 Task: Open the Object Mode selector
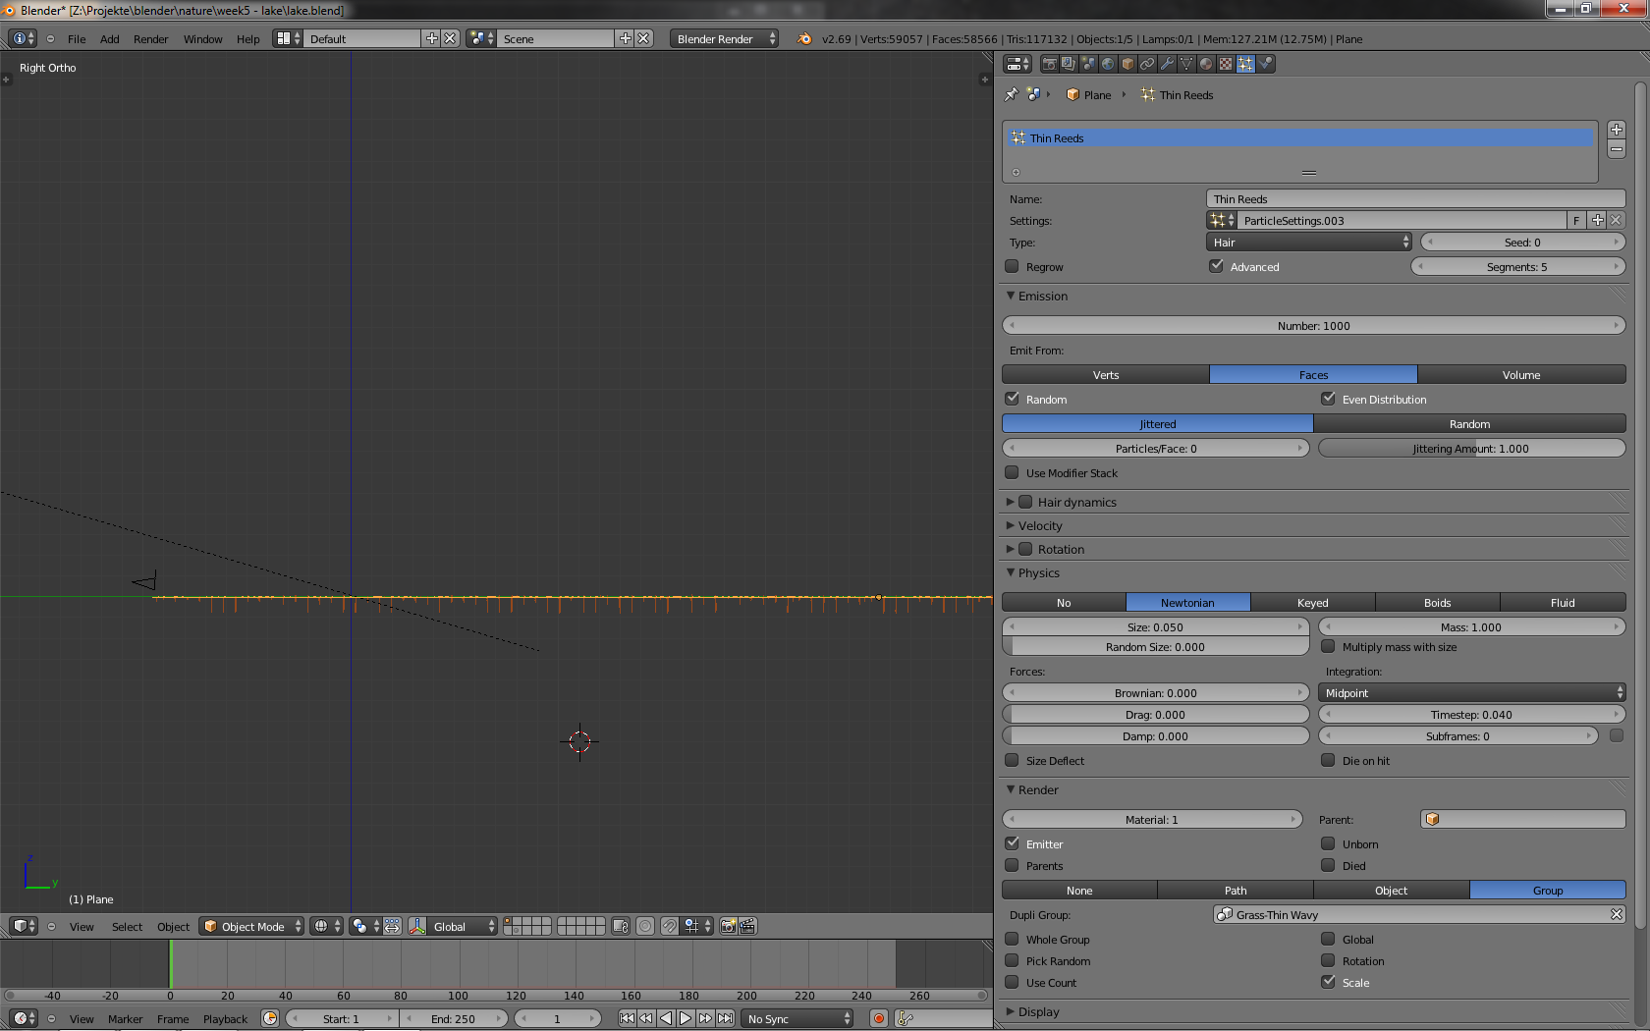[x=251, y=926]
